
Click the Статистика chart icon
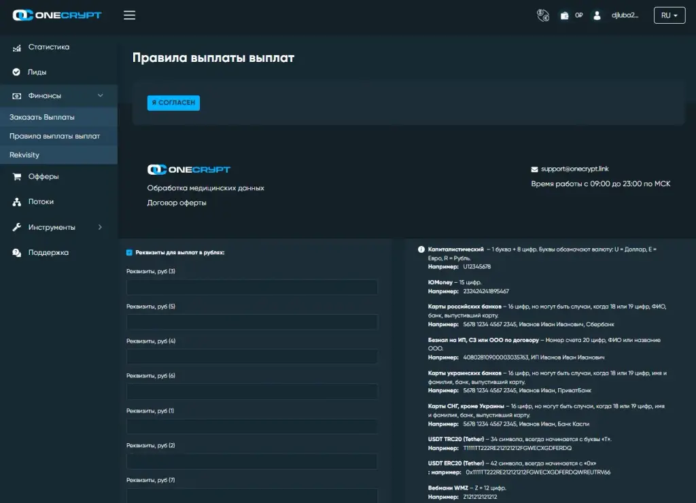(x=16, y=48)
